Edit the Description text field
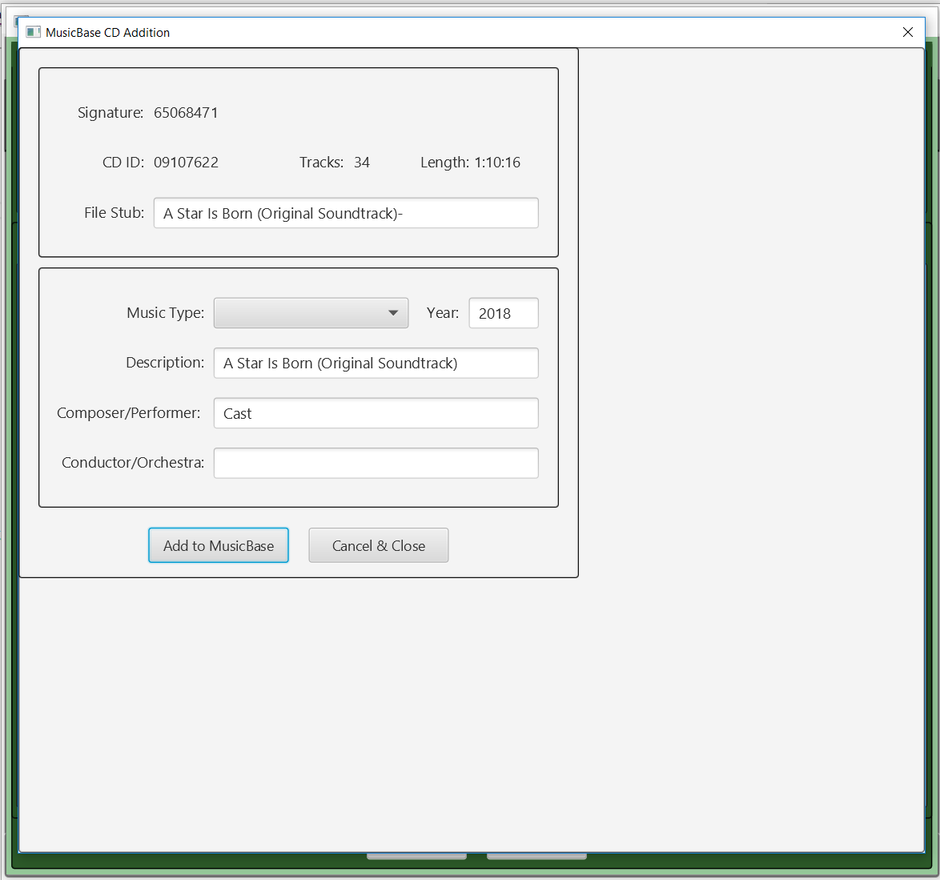The image size is (940, 880). click(x=376, y=364)
